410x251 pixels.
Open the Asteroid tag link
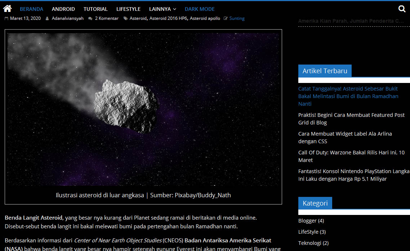tap(138, 18)
